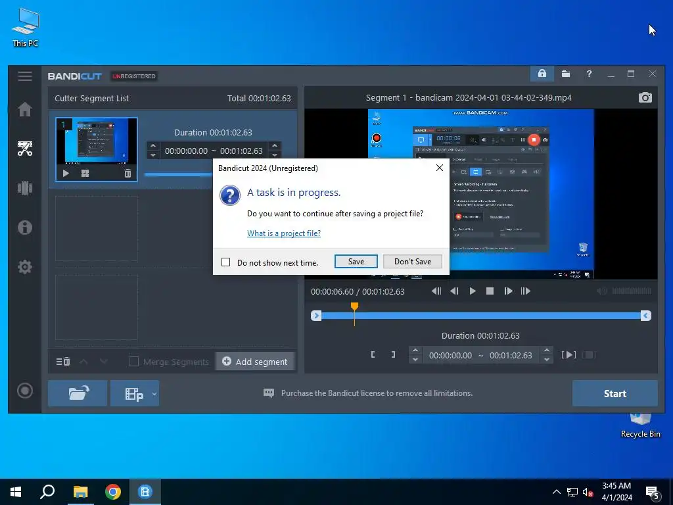The image size is (673, 505).
Task: Open taskbar search
Action: [47, 492]
